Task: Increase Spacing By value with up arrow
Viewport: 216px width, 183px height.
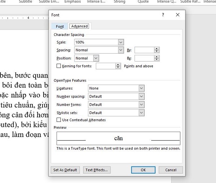Action: (x=157, y=49)
